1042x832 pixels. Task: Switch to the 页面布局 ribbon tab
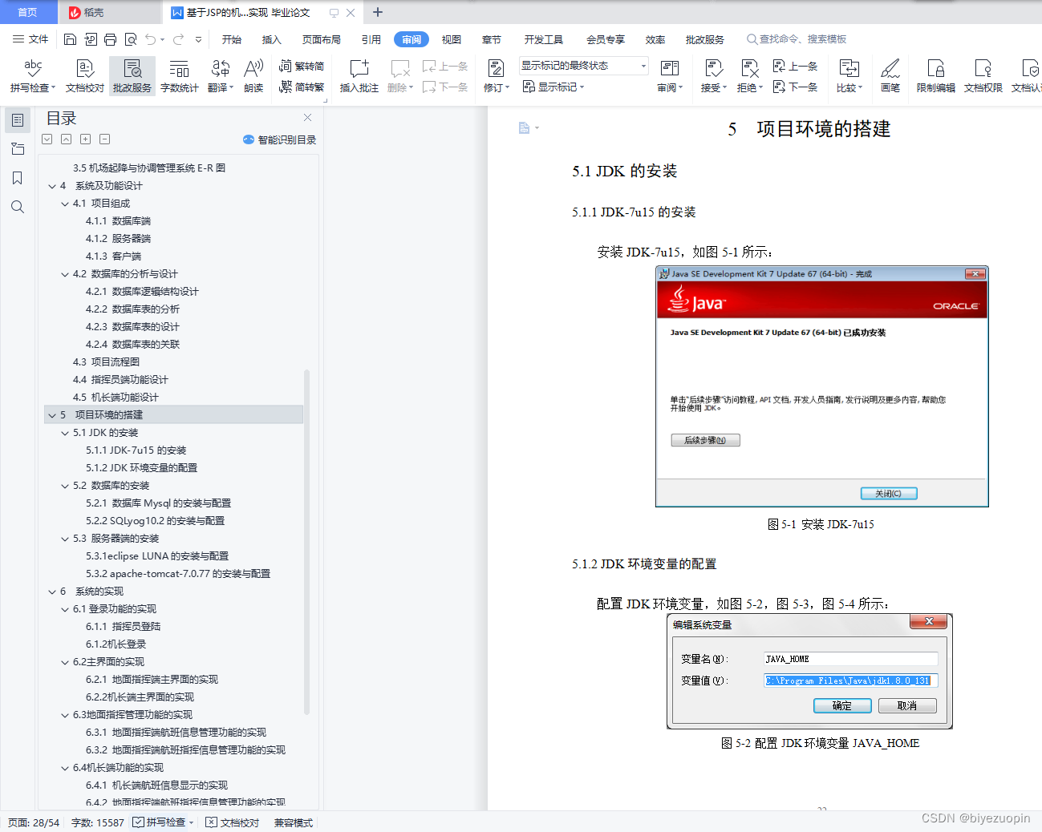(322, 39)
